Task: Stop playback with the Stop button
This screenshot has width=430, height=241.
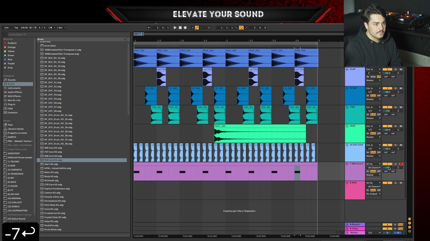Action: point(180,27)
